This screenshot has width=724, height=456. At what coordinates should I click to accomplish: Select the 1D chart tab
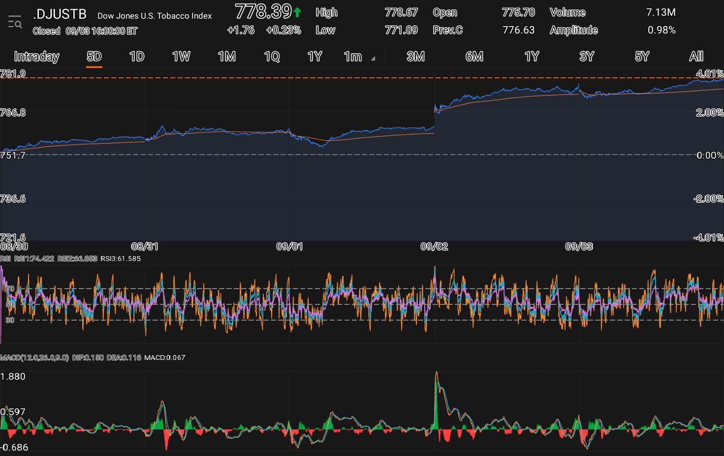pos(137,57)
